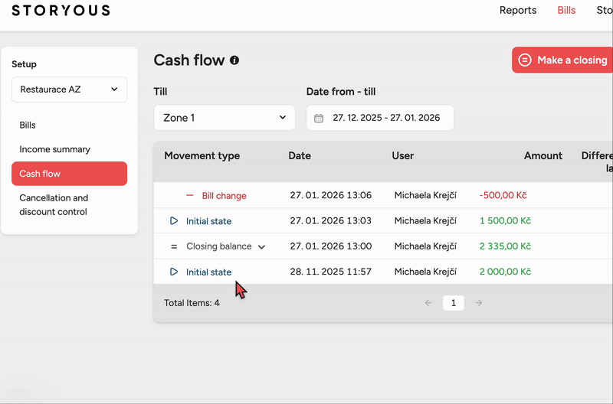This screenshot has width=613, height=404.
Task: Click the Make a closing button
Action: [563, 60]
